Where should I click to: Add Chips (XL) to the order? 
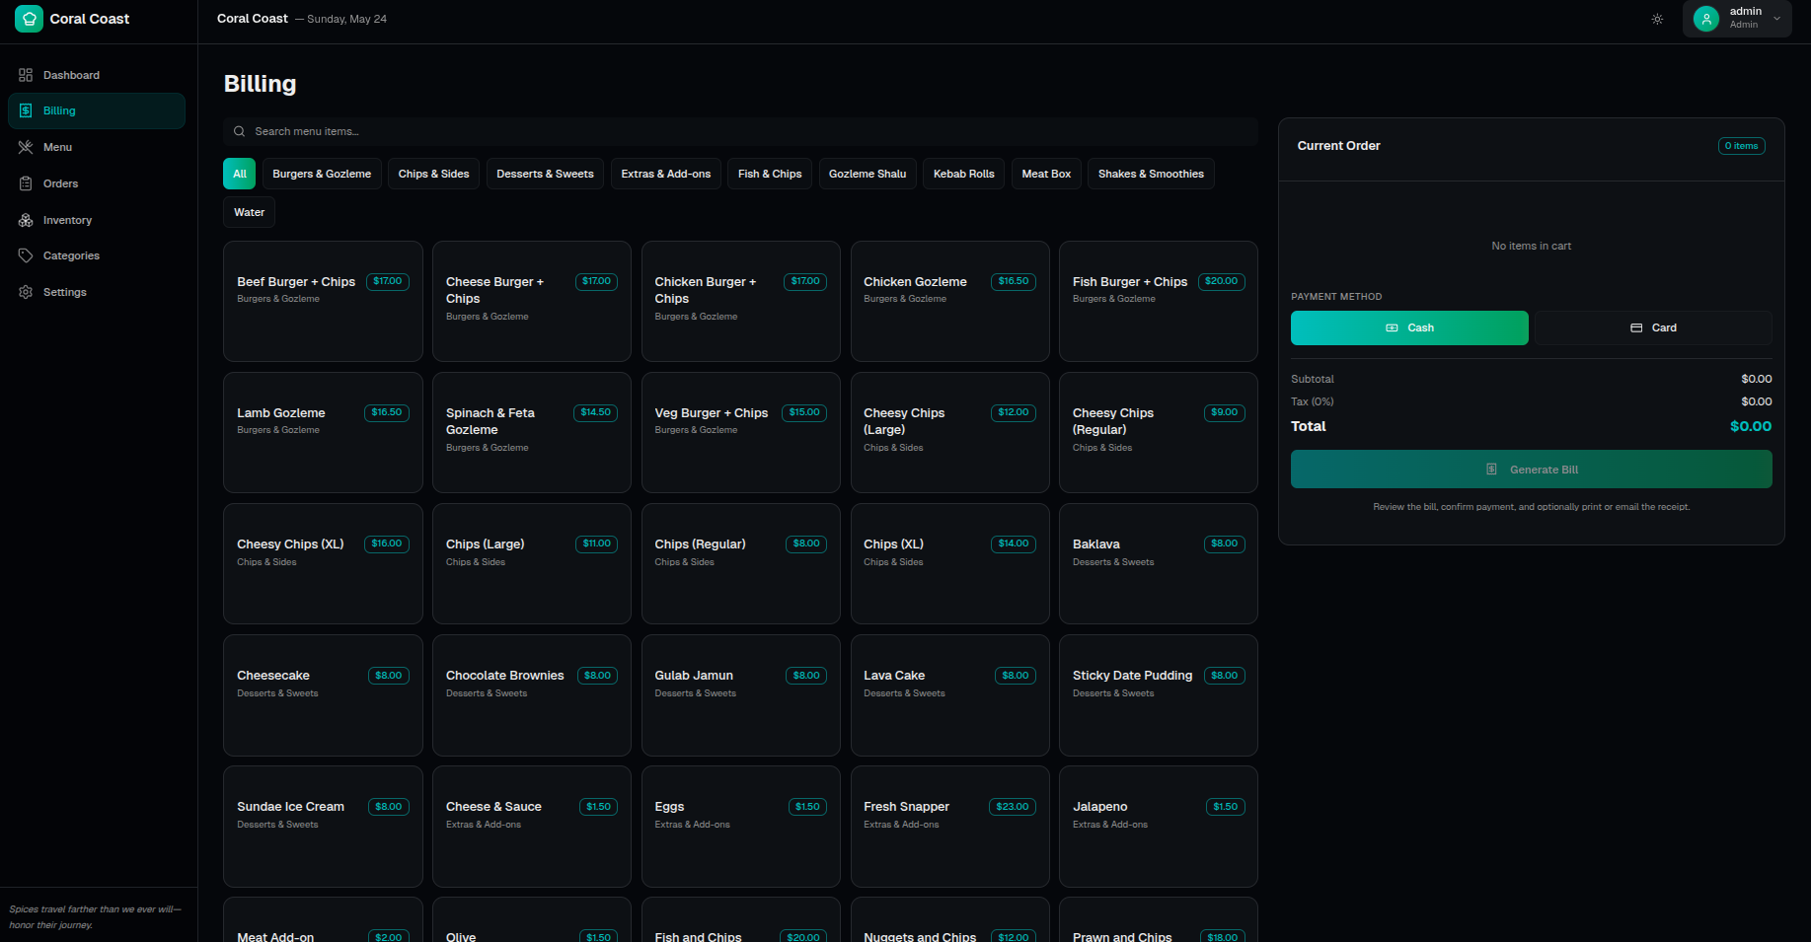pyautogui.click(x=950, y=563)
